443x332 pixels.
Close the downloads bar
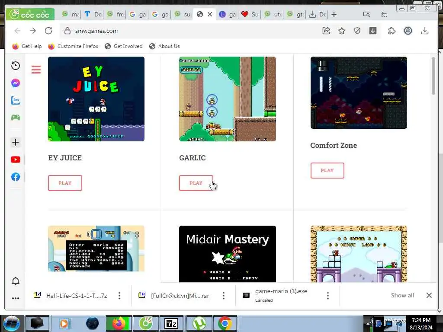point(429,295)
